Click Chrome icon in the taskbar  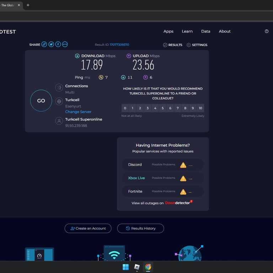point(148,267)
